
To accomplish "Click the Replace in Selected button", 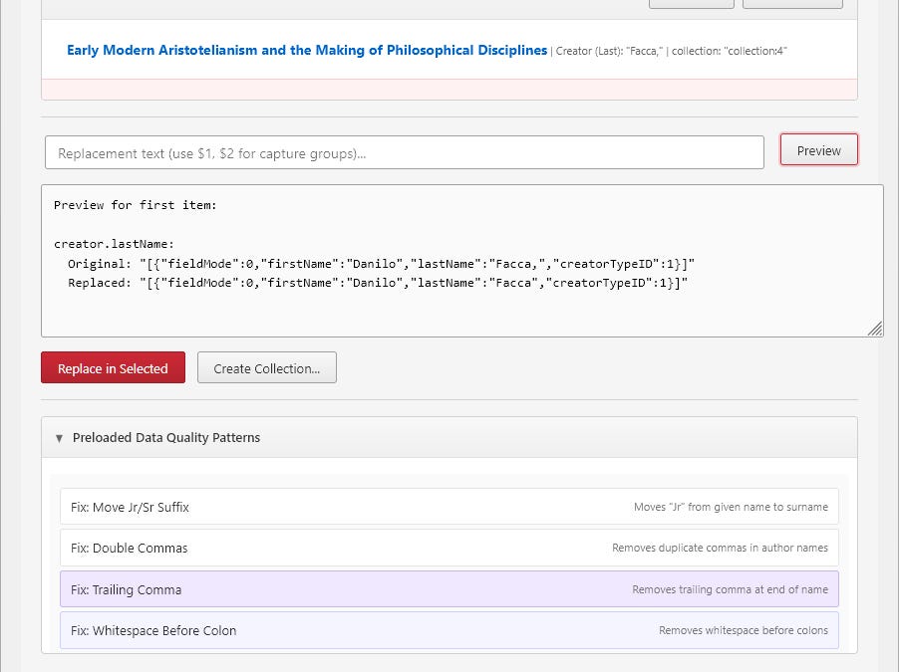I will (113, 367).
